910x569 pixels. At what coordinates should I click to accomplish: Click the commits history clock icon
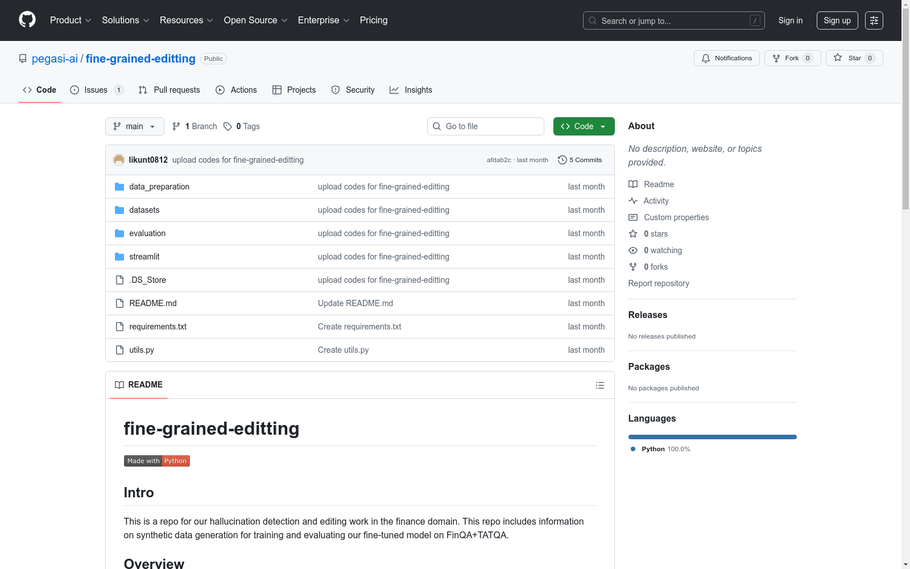pos(562,160)
